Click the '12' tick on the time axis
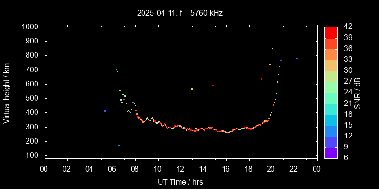Viewport: 379px width, 189px height. [180, 169]
